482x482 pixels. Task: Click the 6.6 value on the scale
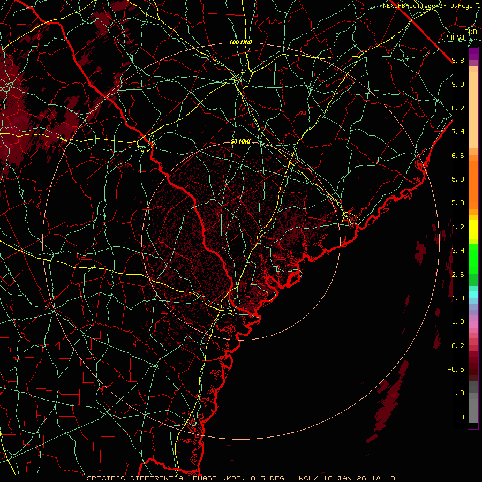coord(458,155)
